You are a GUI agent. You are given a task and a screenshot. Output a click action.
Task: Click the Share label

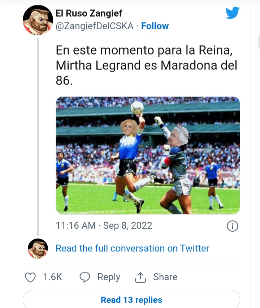coord(165,277)
